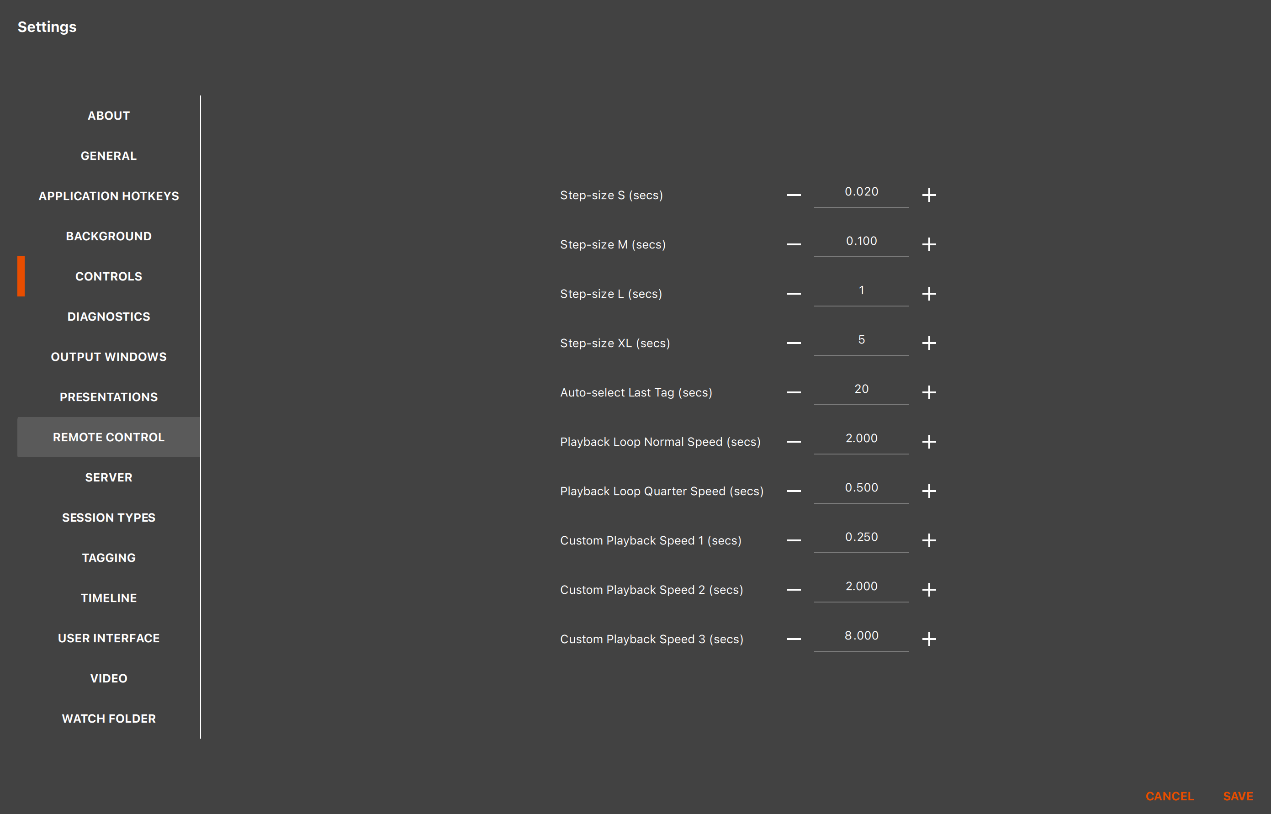Decrease Step-size XL with minus icon
The width and height of the screenshot is (1271, 814).
794,343
